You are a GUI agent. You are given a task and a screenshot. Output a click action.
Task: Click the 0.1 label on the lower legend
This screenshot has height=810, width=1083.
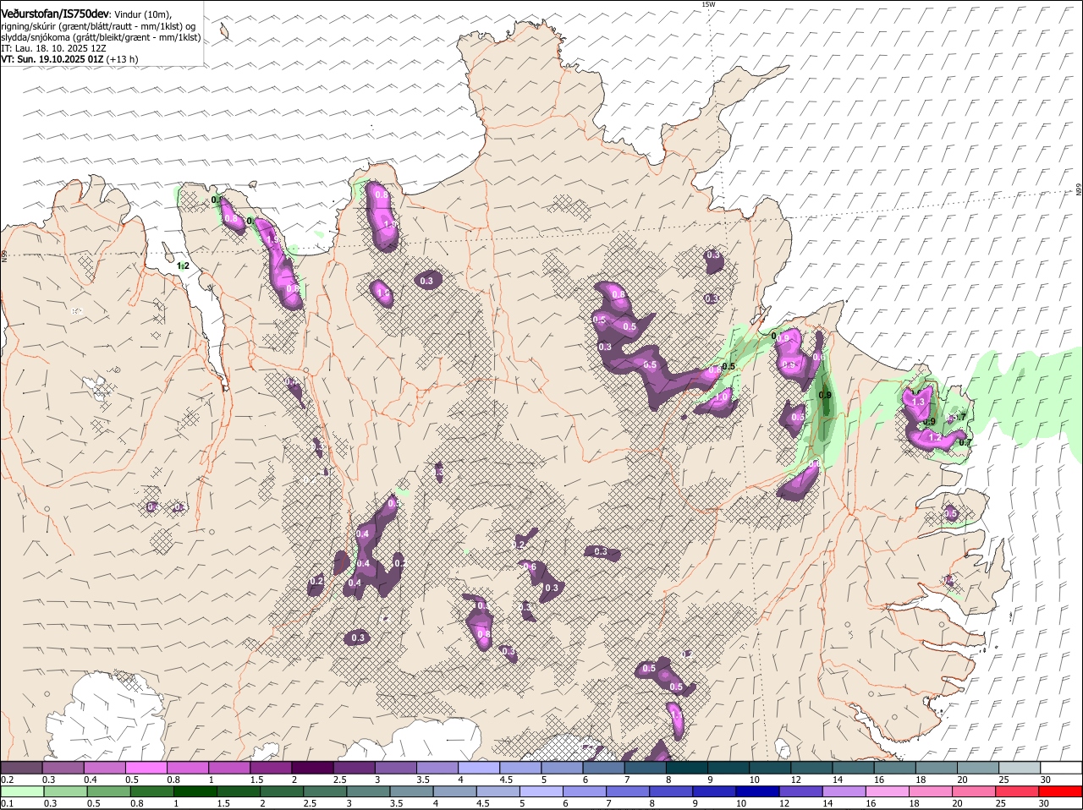pyautogui.click(x=8, y=803)
